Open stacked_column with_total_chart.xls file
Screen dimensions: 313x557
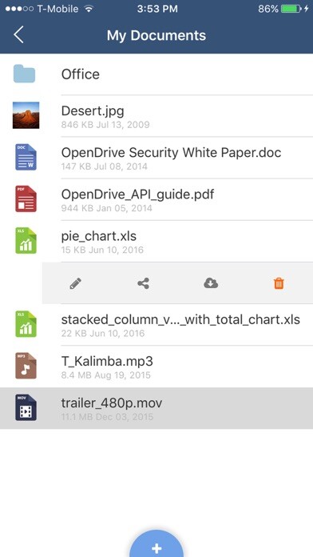coord(156,324)
